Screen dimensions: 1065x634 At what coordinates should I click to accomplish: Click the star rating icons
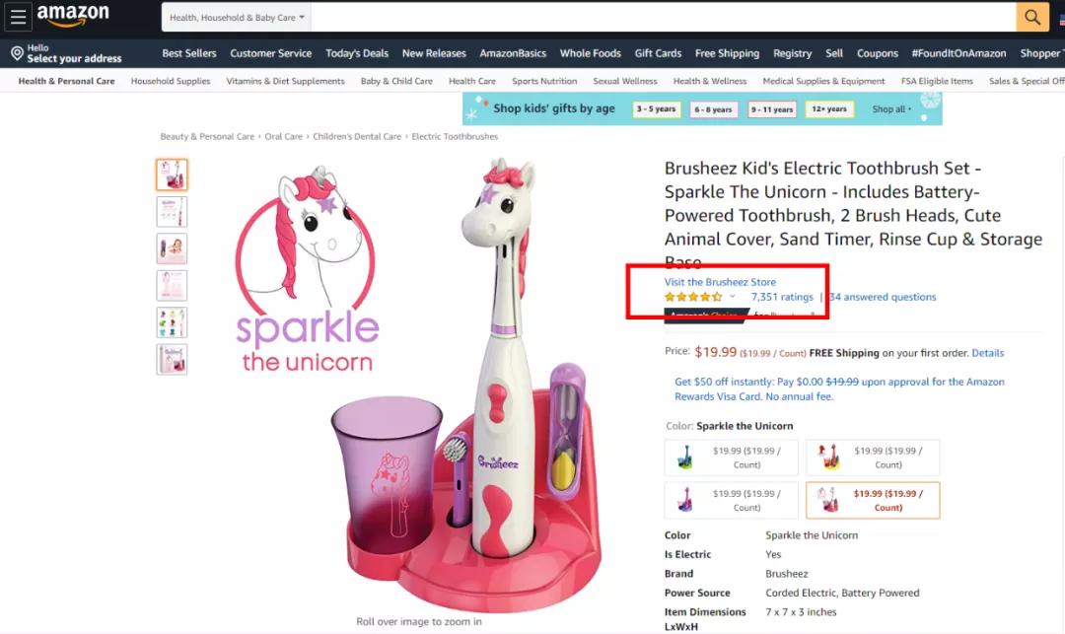click(x=693, y=297)
